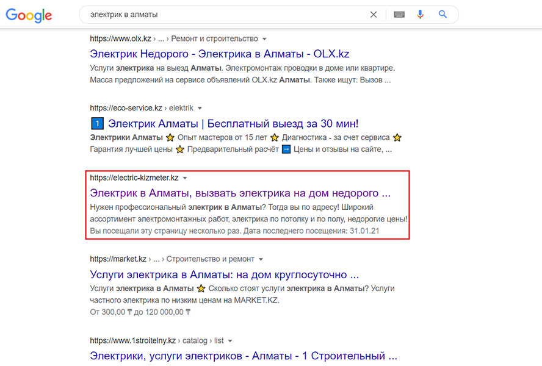Click the https://electric-kizmeter.kz URL text
This screenshot has height=366, width=542.
point(134,178)
